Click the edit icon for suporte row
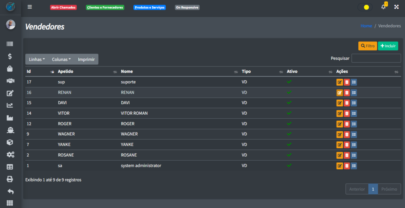The width and height of the screenshot is (405, 208). pos(339,82)
